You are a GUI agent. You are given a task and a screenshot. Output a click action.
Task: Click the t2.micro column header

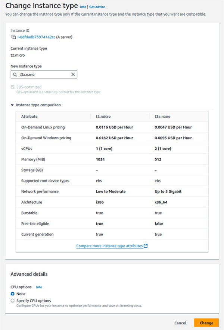click(102, 117)
